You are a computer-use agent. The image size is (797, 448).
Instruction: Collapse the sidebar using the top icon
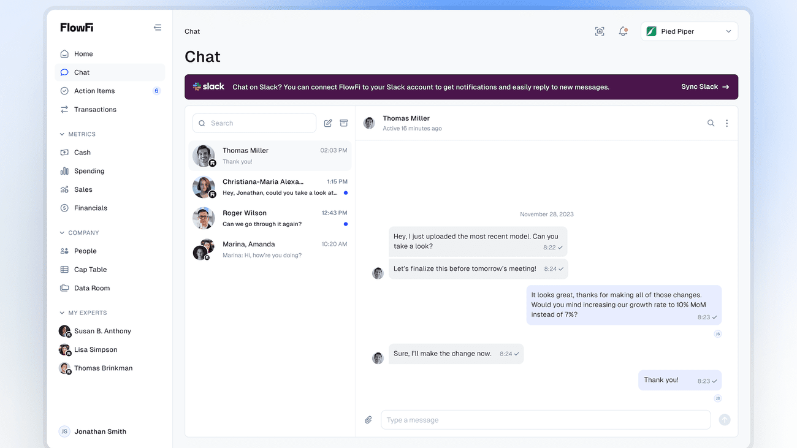158,28
